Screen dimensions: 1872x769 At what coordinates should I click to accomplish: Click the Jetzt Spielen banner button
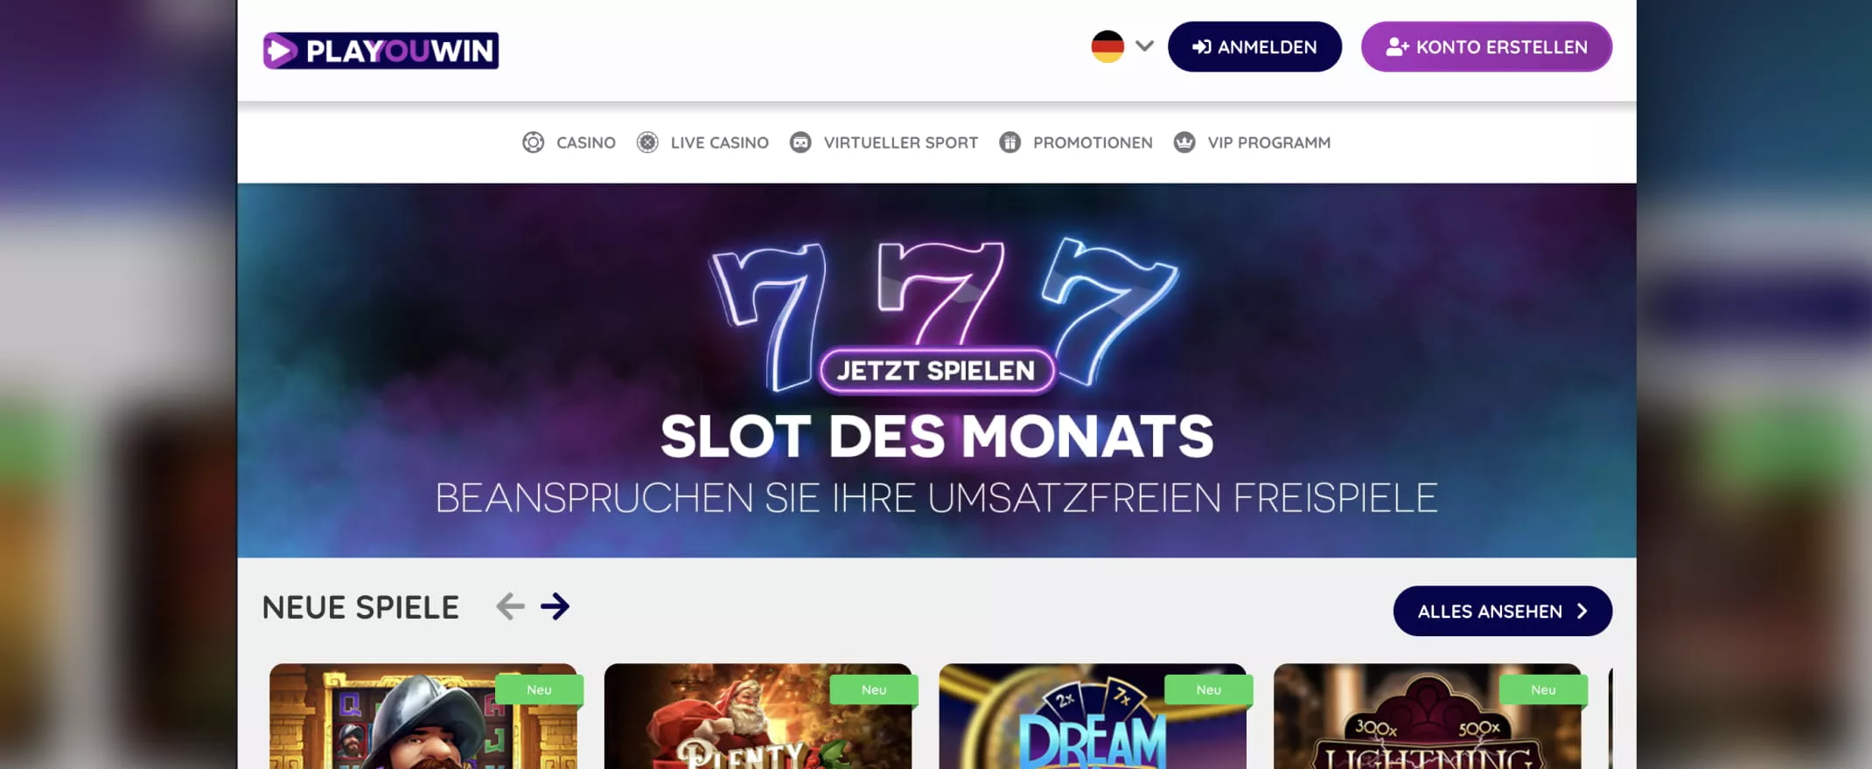(936, 371)
